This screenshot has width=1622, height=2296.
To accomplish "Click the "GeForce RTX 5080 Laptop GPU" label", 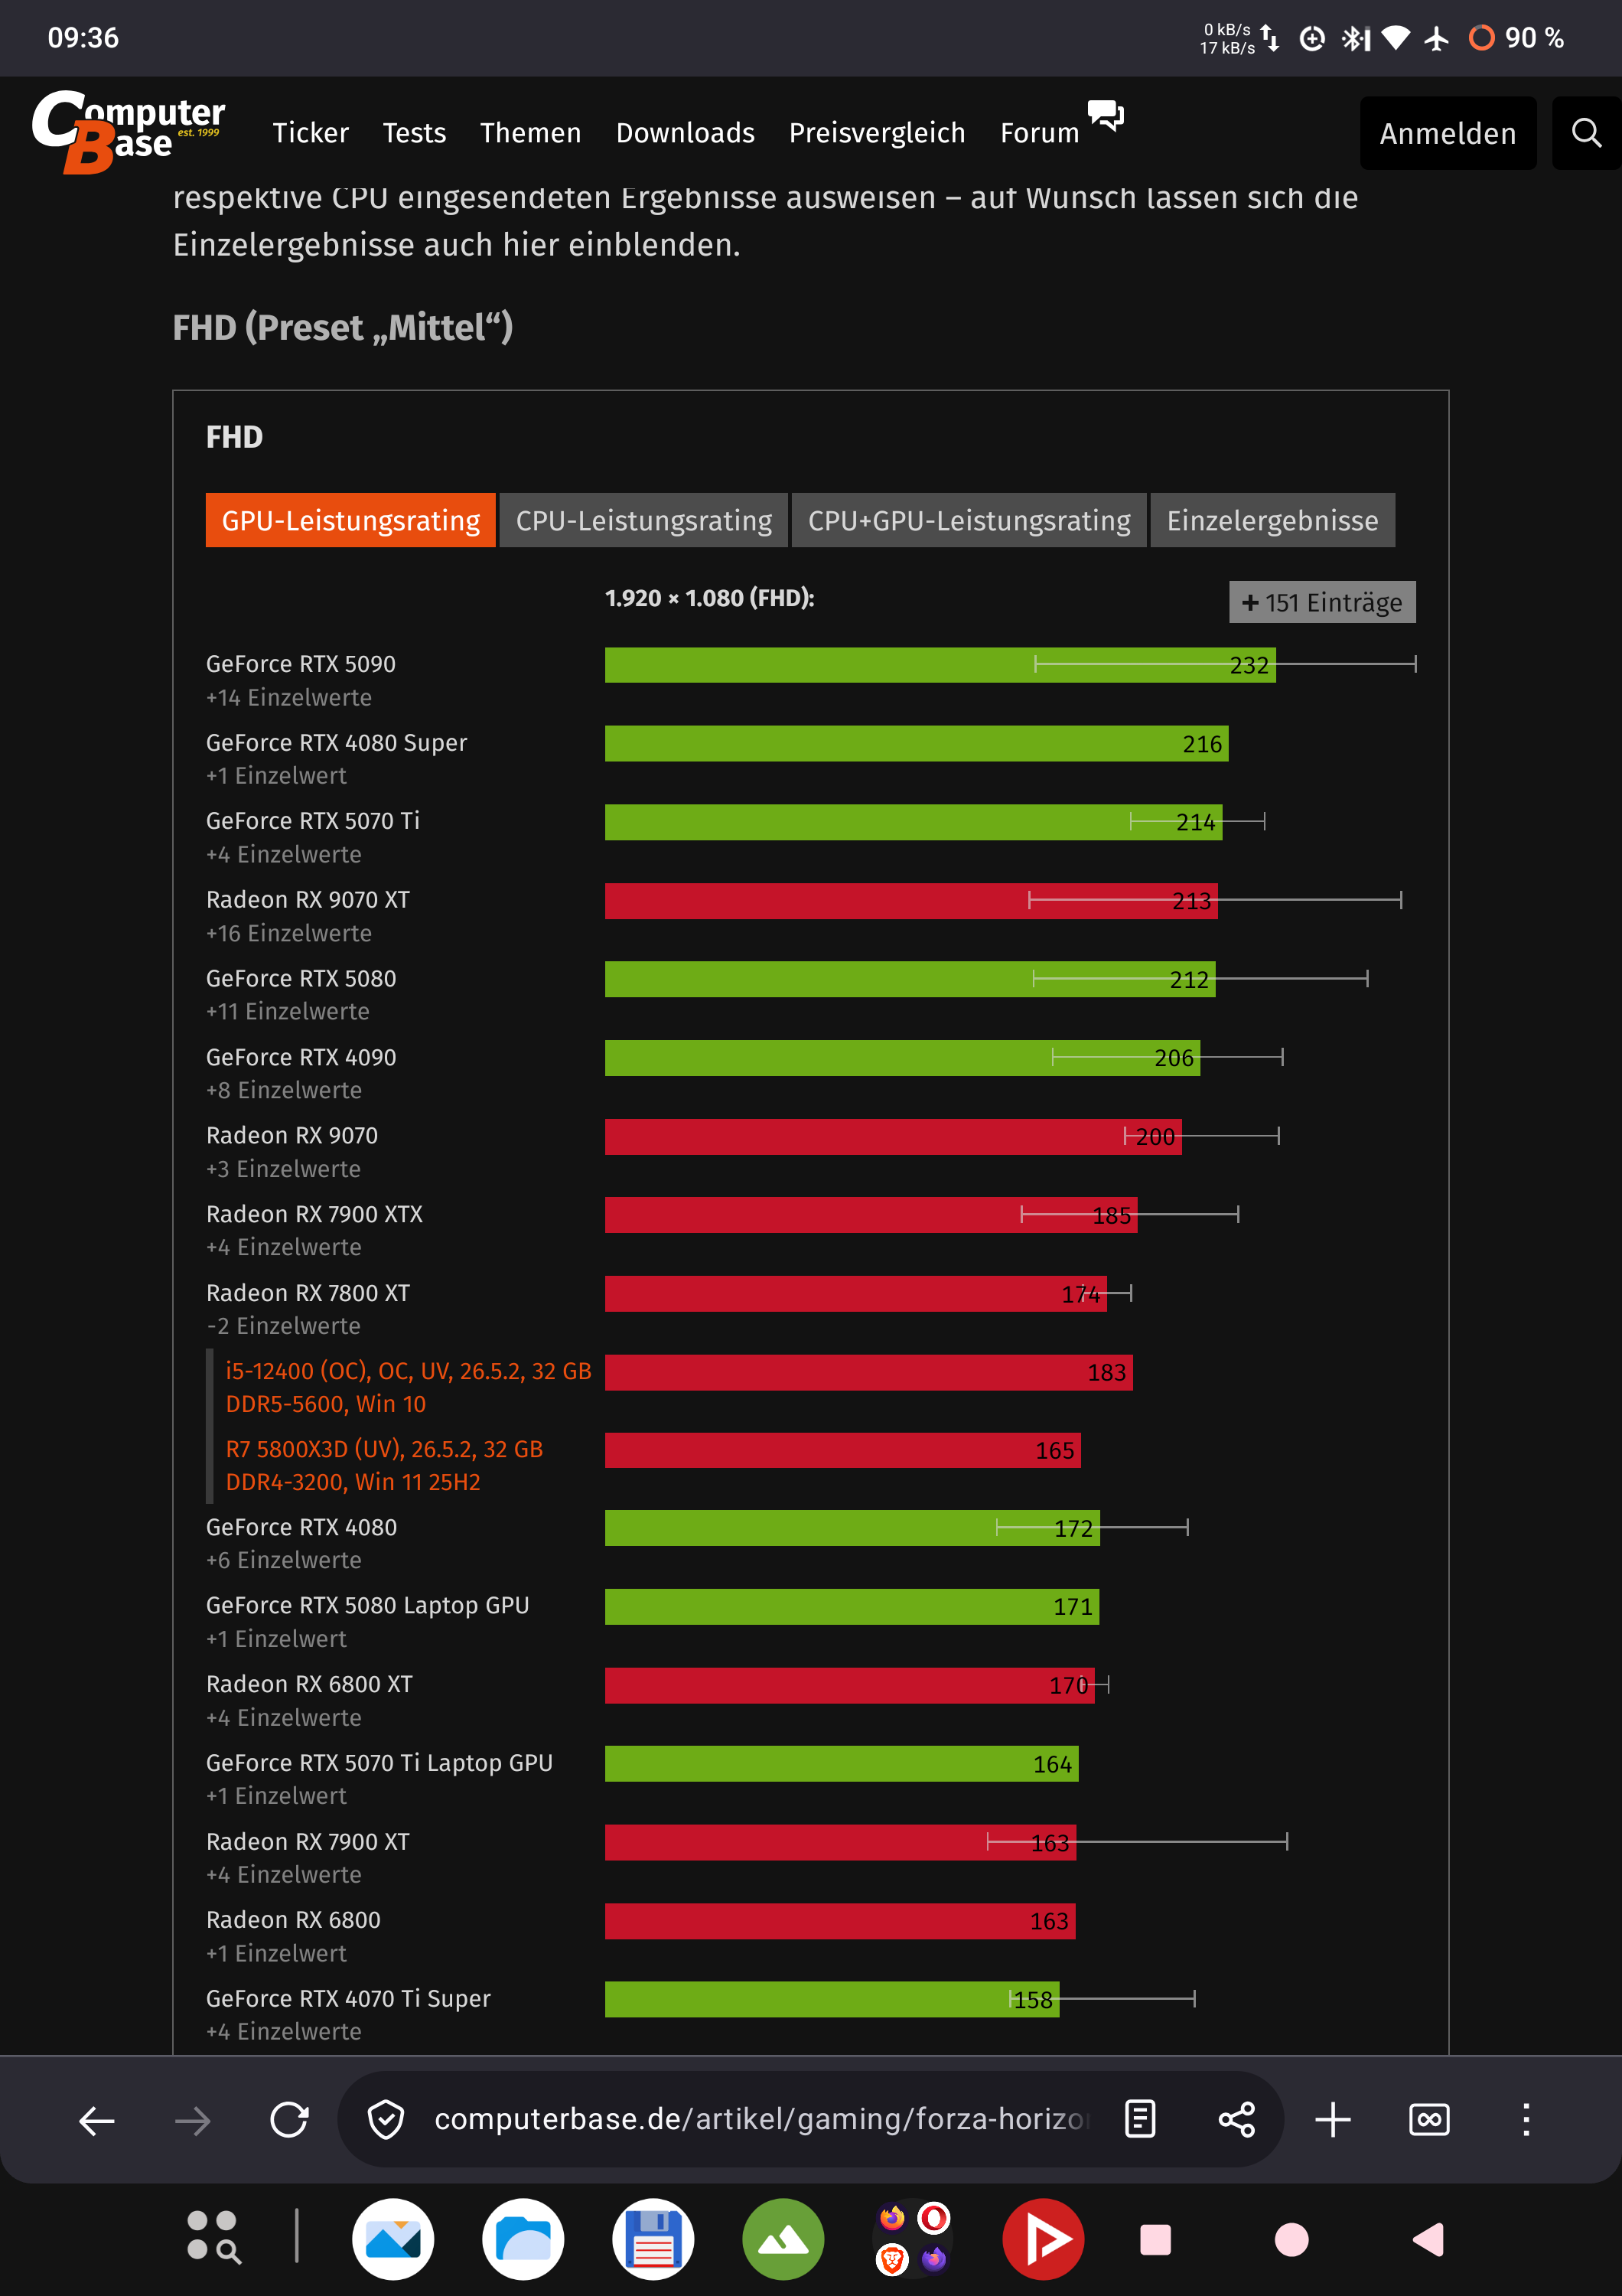I will coord(368,1605).
